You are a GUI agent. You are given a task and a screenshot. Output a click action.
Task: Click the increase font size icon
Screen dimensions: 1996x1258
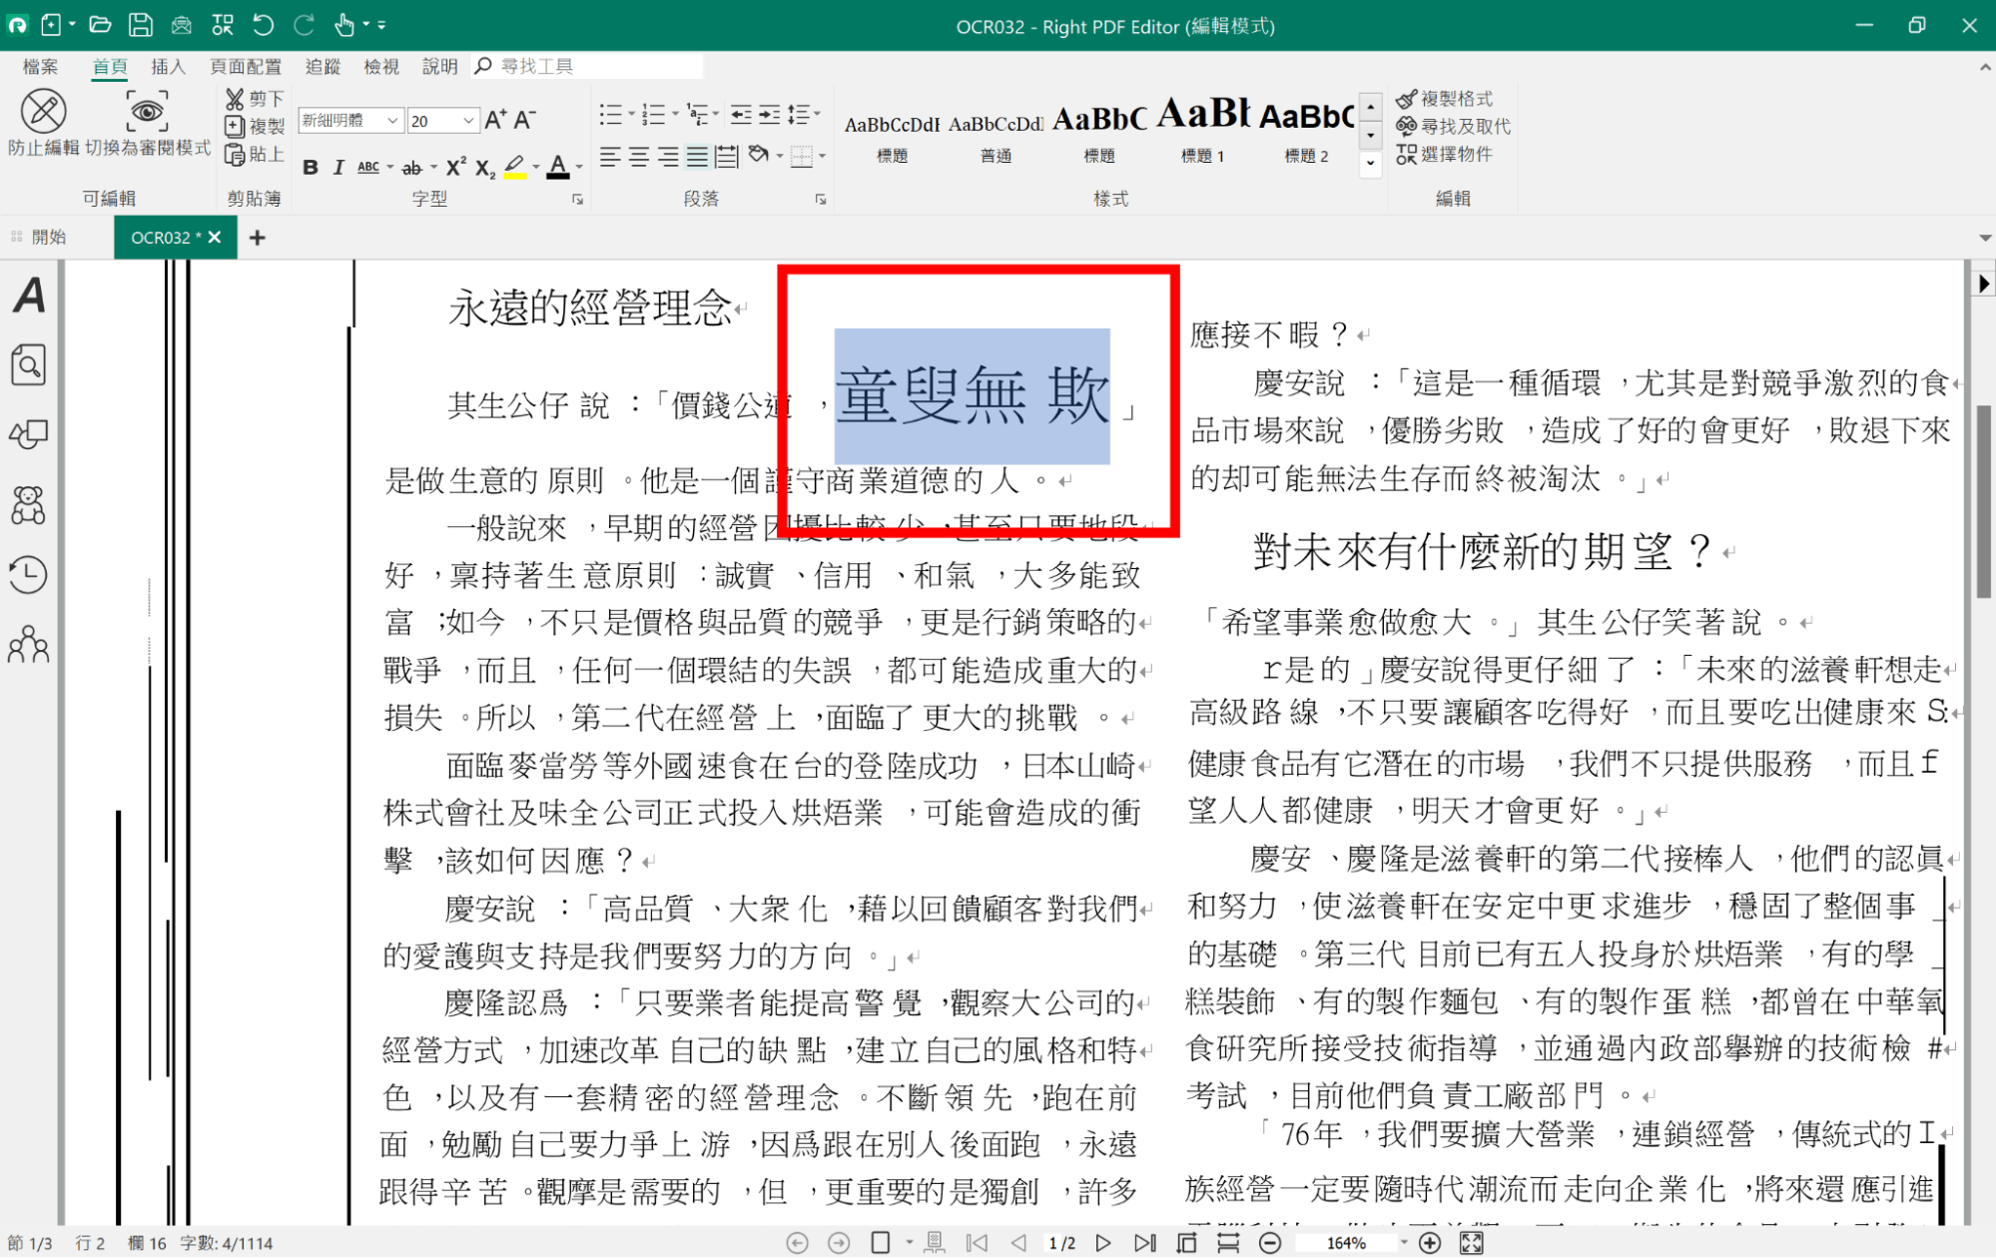click(x=495, y=121)
